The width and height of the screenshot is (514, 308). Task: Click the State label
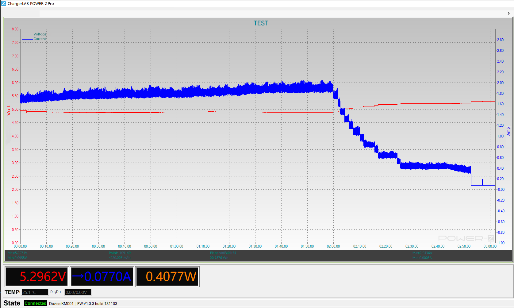click(12, 303)
